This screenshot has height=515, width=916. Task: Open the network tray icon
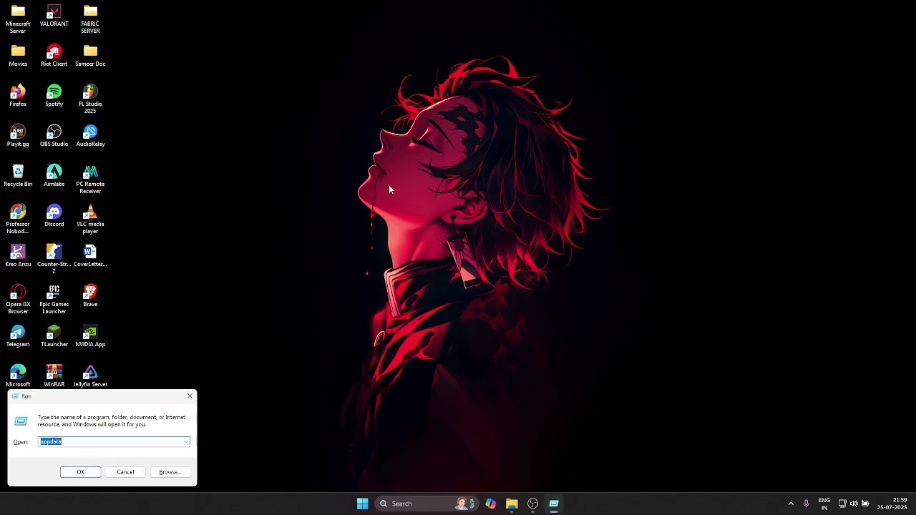pos(842,504)
